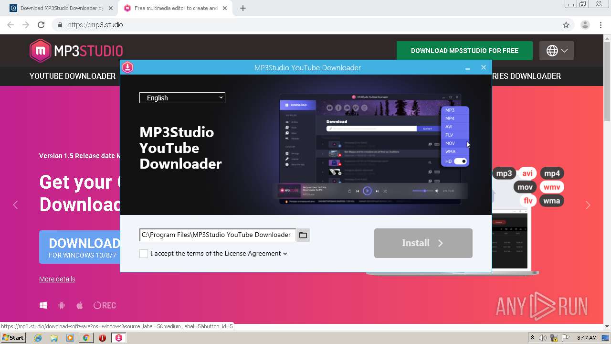Click the 8:47 AM taskbar clock
Image resolution: width=611 pixels, height=344 pixels.
(587, 338)
